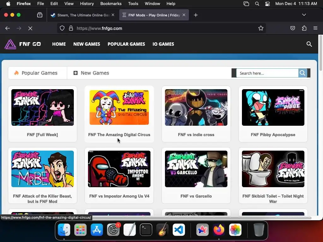Bookmark this page with star icon

click(x=261, y=28)
